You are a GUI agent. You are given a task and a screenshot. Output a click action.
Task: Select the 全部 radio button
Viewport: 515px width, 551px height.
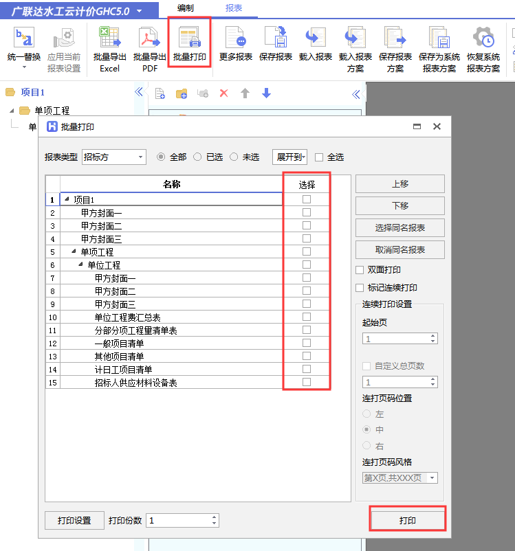click(x=161, y=157)
